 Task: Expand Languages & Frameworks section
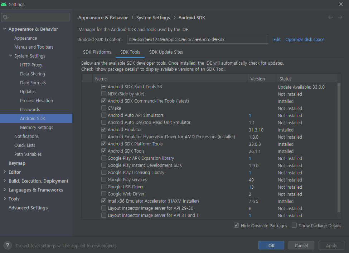pos(5,190)
